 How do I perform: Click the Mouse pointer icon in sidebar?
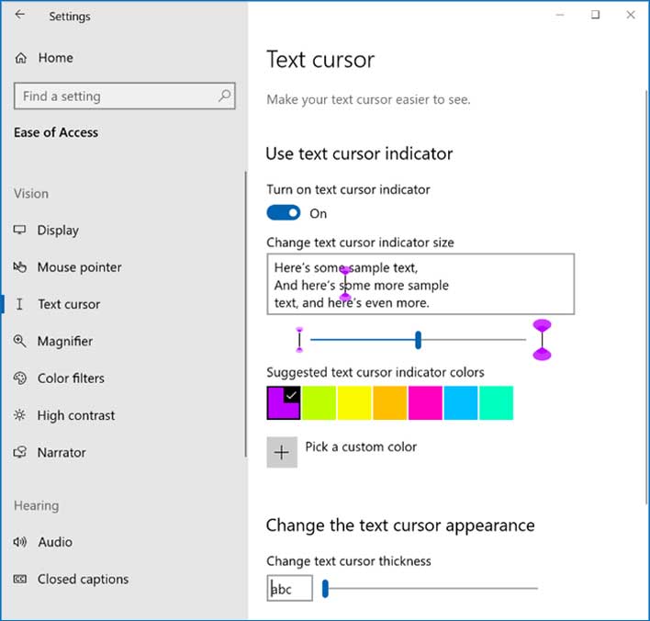pyautogui.click(x=19, y=266)
